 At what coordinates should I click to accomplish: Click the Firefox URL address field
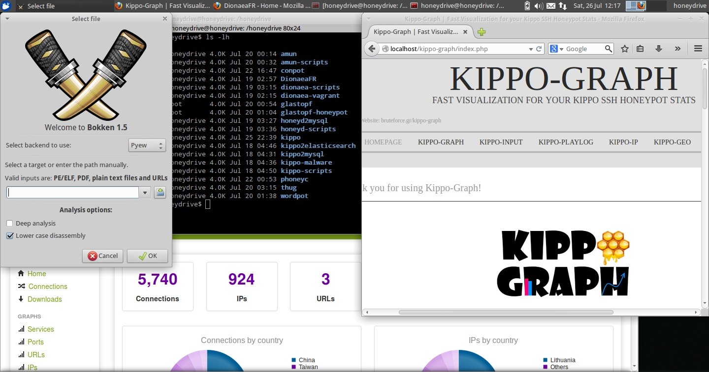click(458, 49)
